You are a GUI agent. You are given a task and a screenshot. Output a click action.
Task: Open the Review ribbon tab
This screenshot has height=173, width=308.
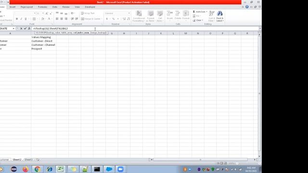coord(66,7)
